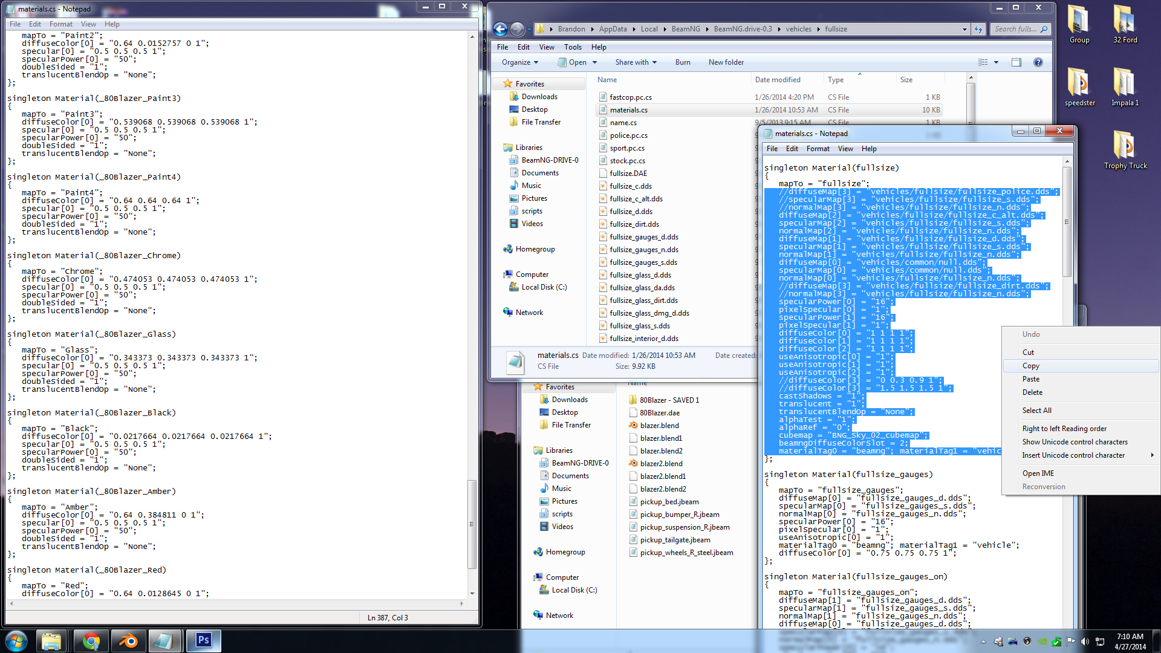This screenshot has width=1161, height=653.
Task: Expand address bar history dropdown
Action: tap(964, 29)
